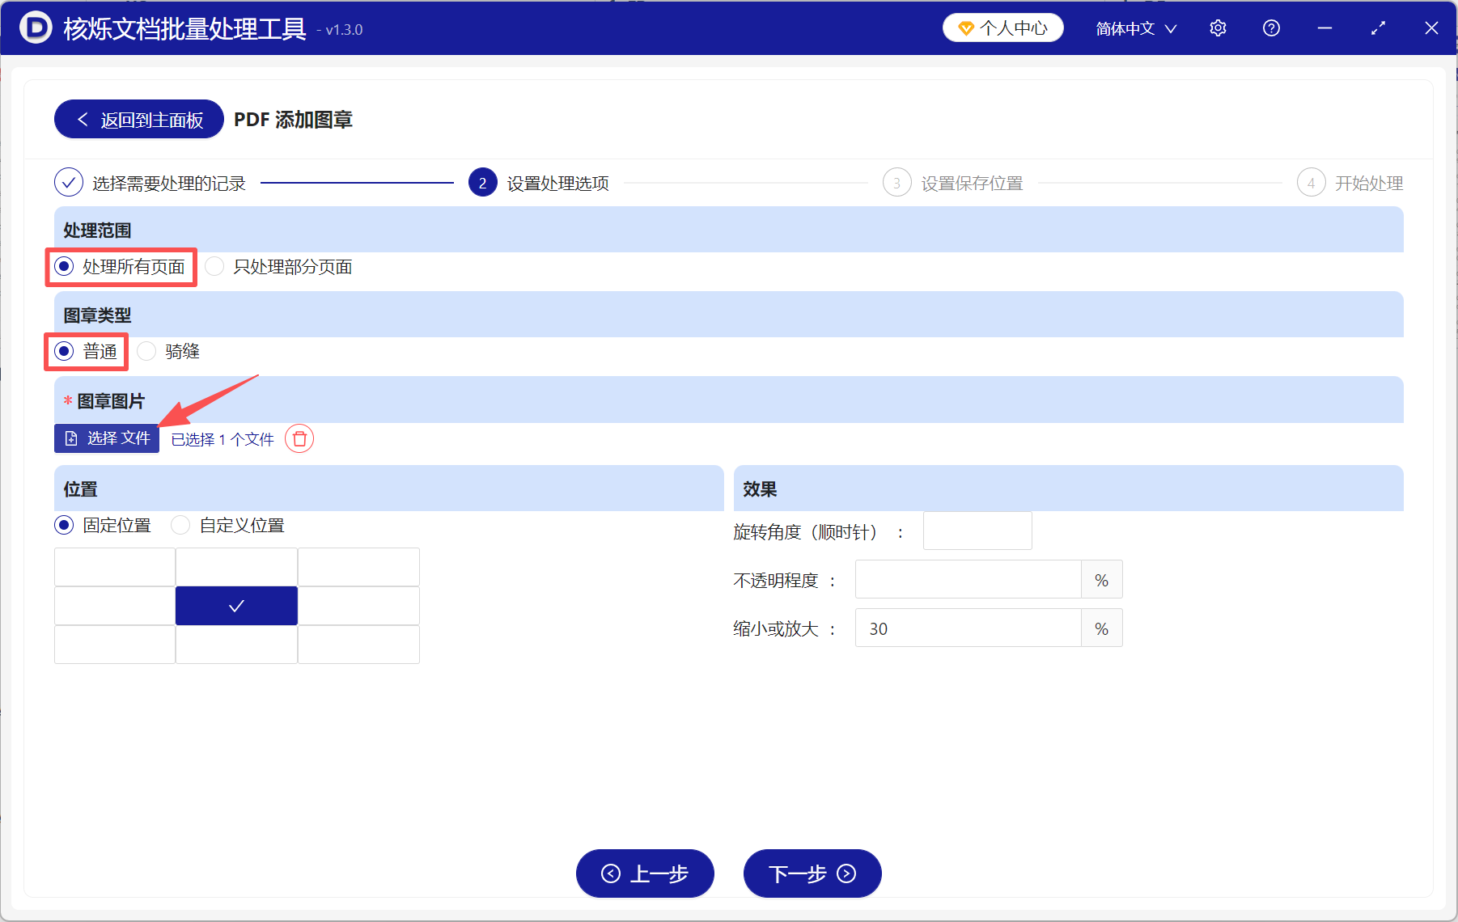
Task: Click the expand window diagonal arrow icon
Action: [1378, 27]
